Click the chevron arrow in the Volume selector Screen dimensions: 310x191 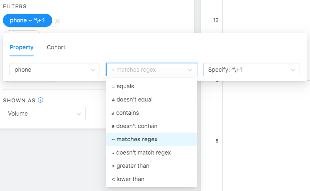[79, 114]
